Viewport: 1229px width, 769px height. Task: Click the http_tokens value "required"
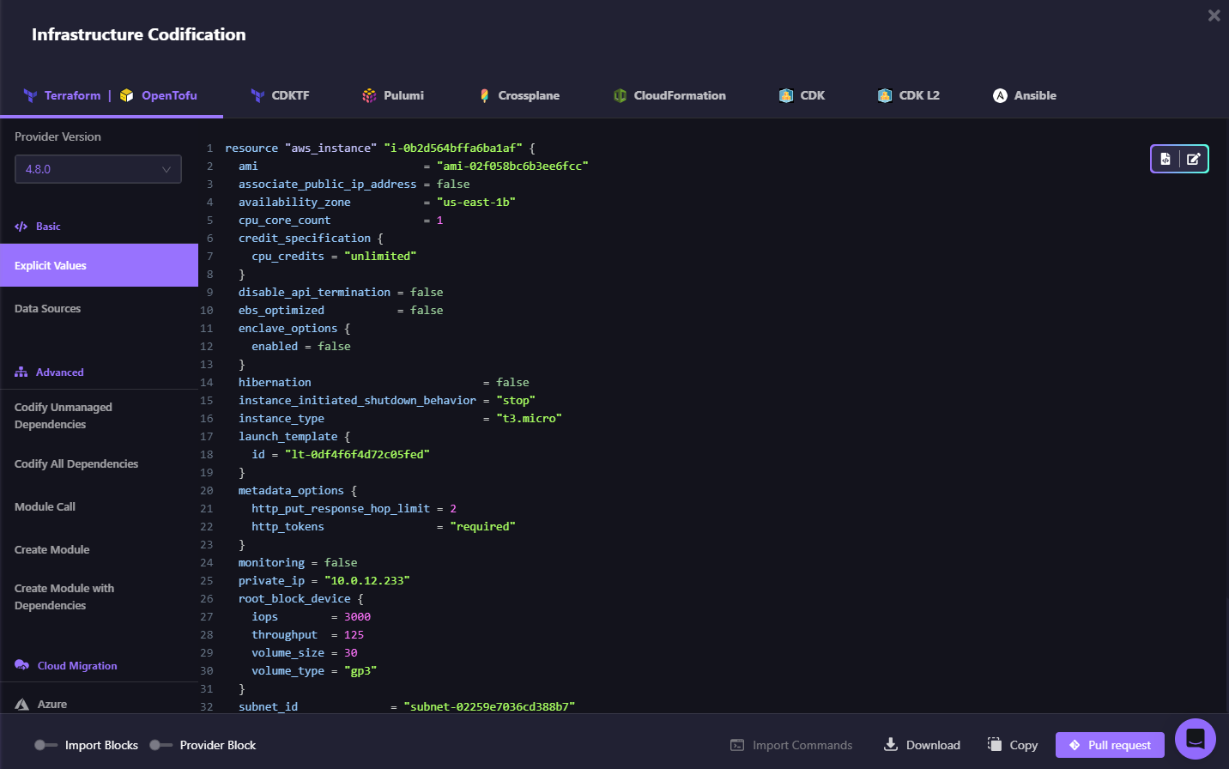482,526
